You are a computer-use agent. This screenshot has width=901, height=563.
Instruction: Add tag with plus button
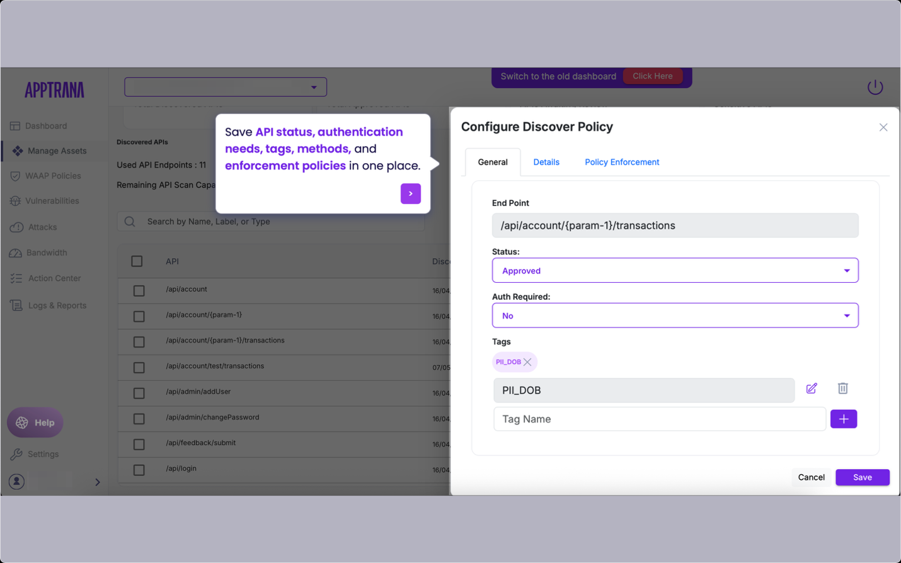click(844, 419)
